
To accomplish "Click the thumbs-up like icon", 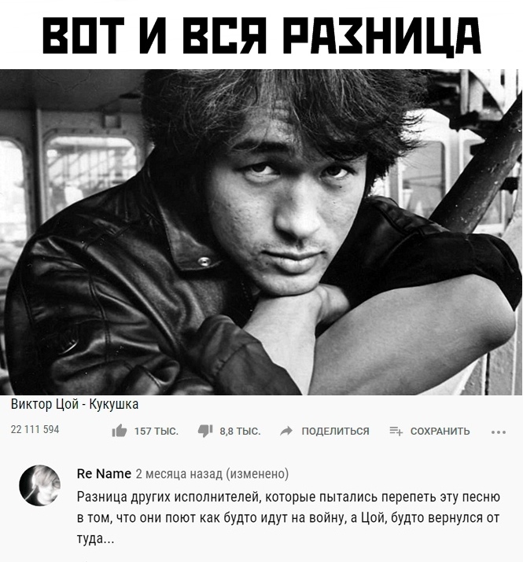I will 119,431.
